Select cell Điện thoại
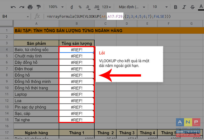The width and height of the screenshot is (204, 140). 36,69
